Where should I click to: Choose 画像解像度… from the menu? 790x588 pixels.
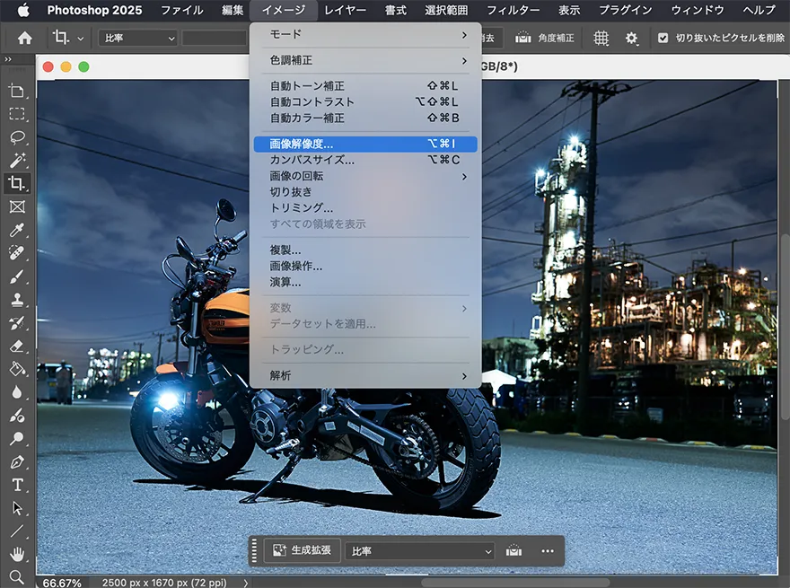click(305, 144)
